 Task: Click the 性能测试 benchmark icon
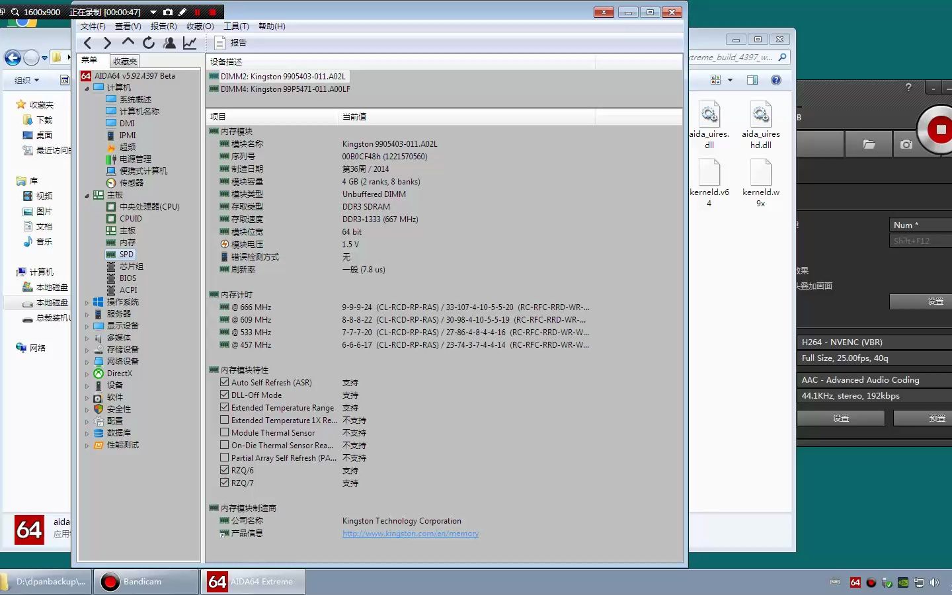(99, 445)
